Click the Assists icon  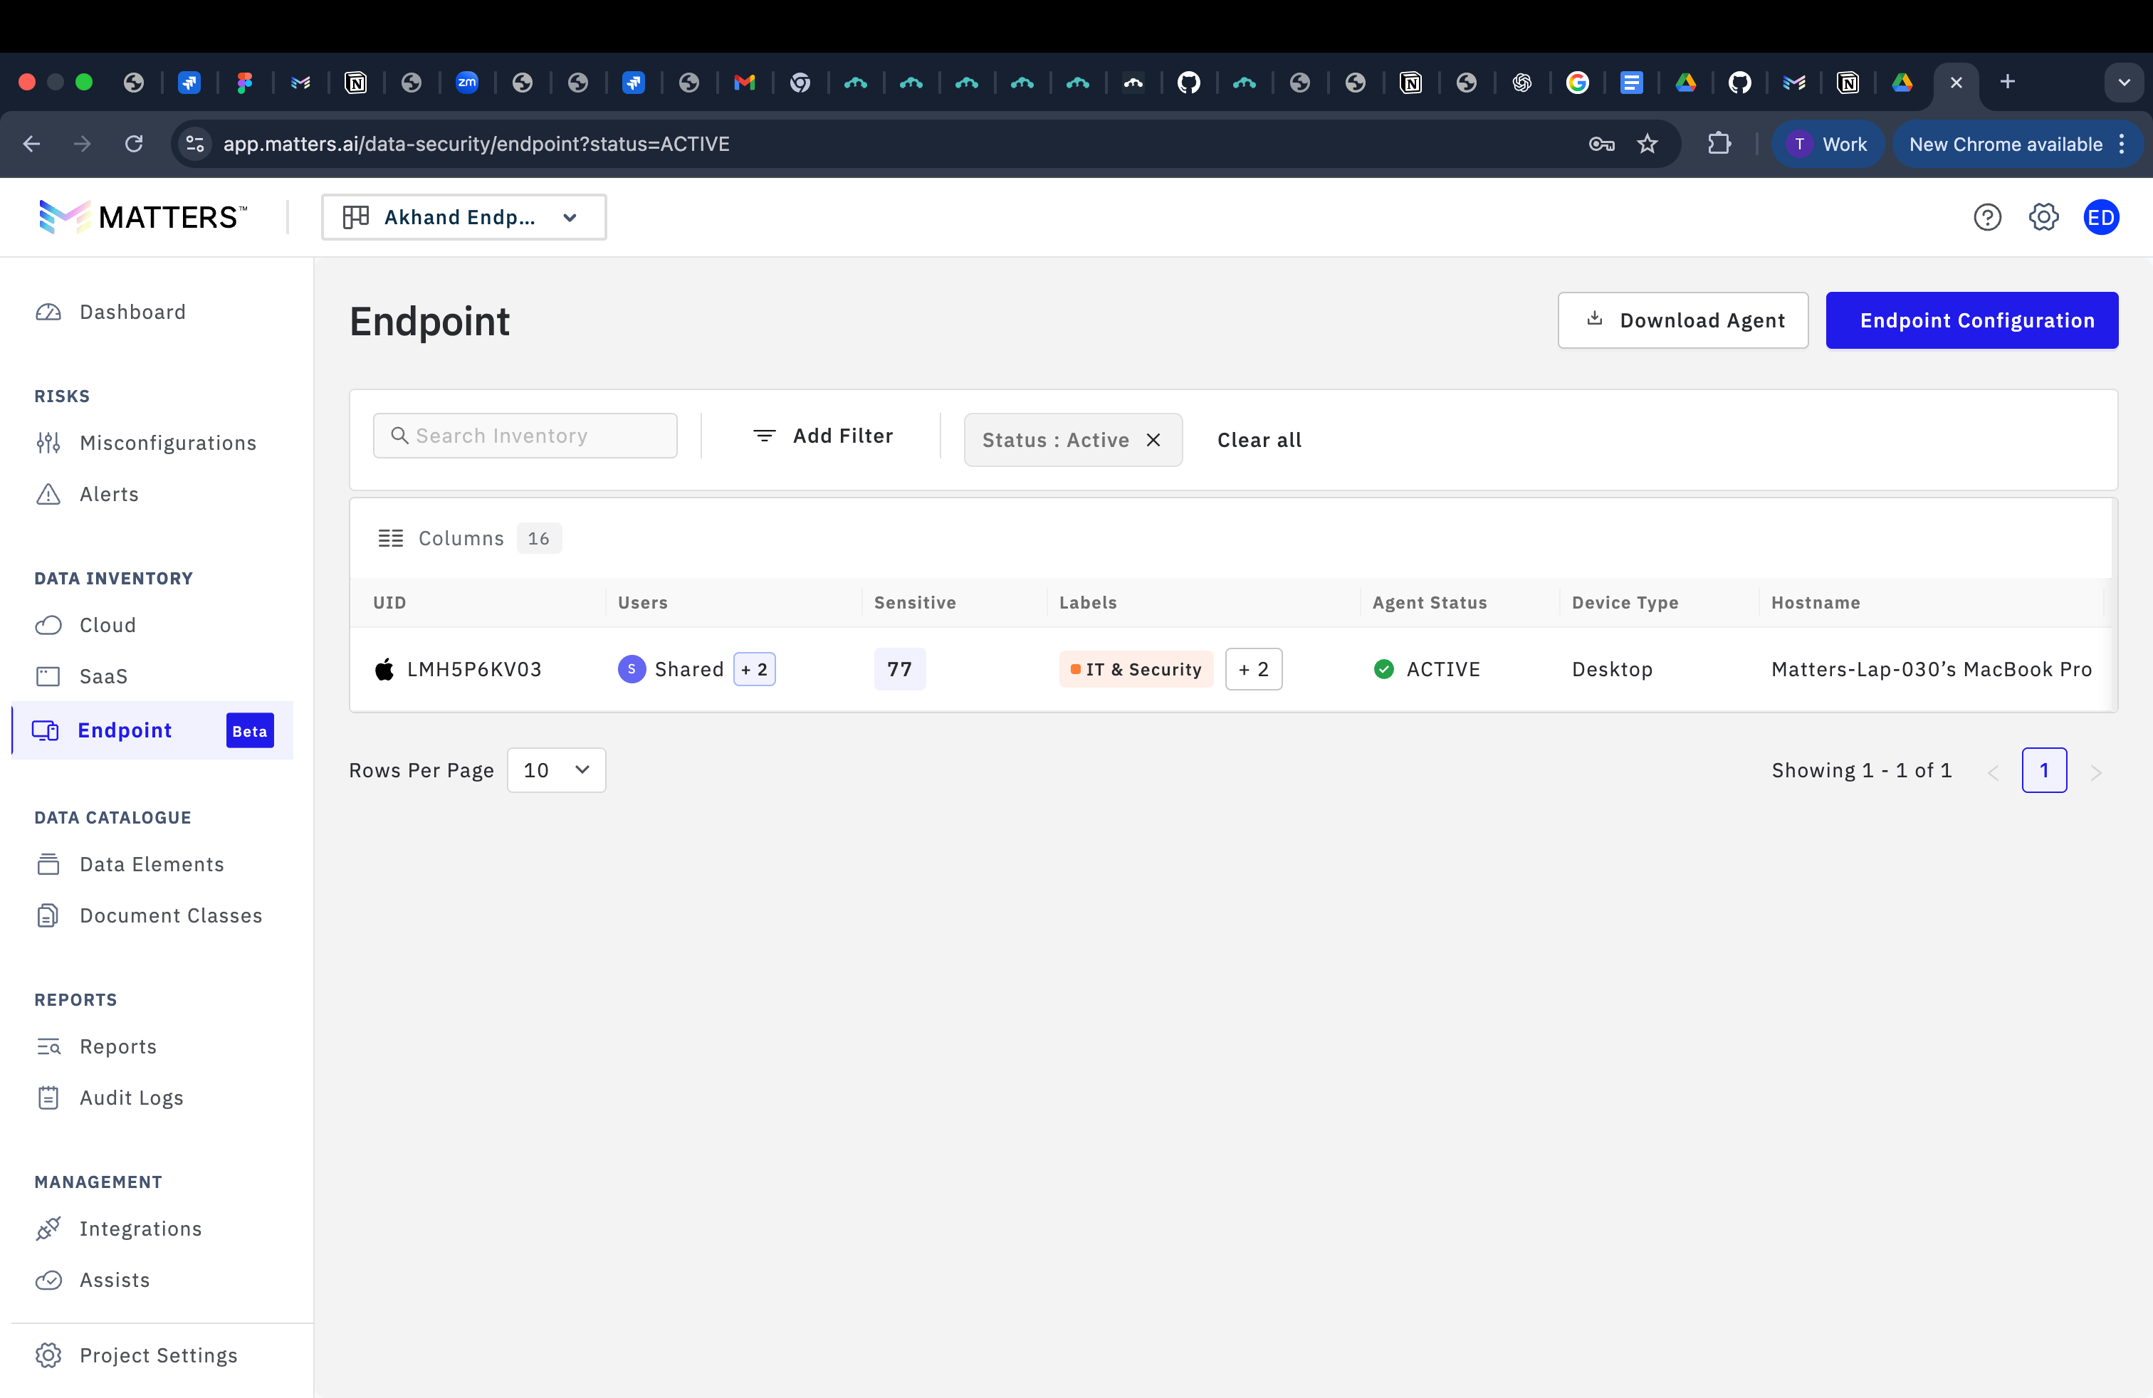point(48,1280)
